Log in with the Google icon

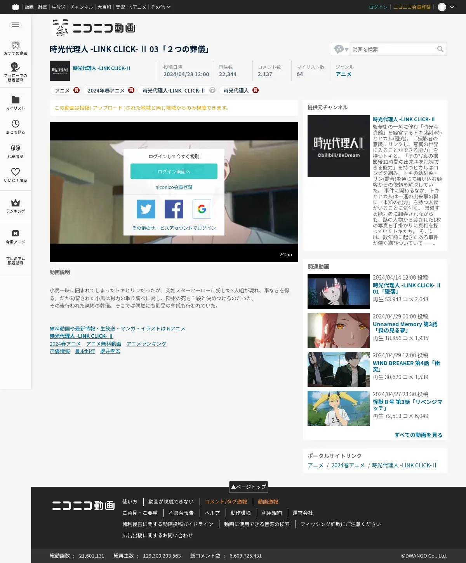coord(202,209)
